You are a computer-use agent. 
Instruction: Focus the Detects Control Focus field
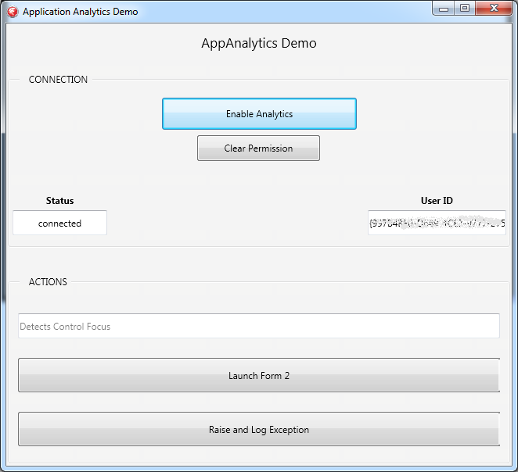(x=259, y=326)
